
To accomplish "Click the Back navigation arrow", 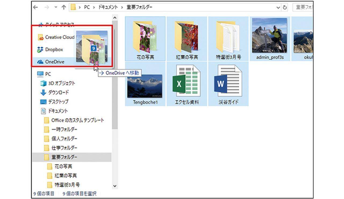I will pyautogui.click(x=35, y=8).
